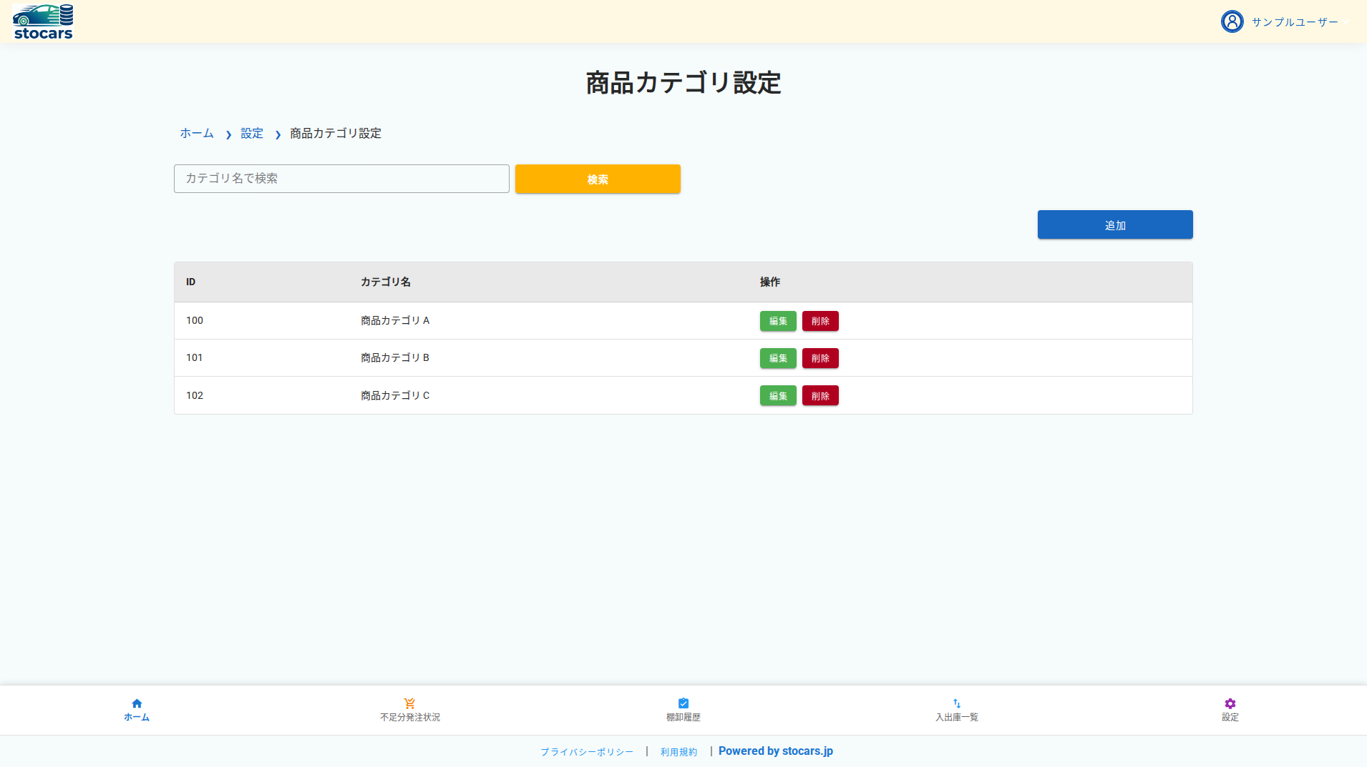The image size is (1367, 767).
Task: Click the stocars logo
Action: [43, 21]
